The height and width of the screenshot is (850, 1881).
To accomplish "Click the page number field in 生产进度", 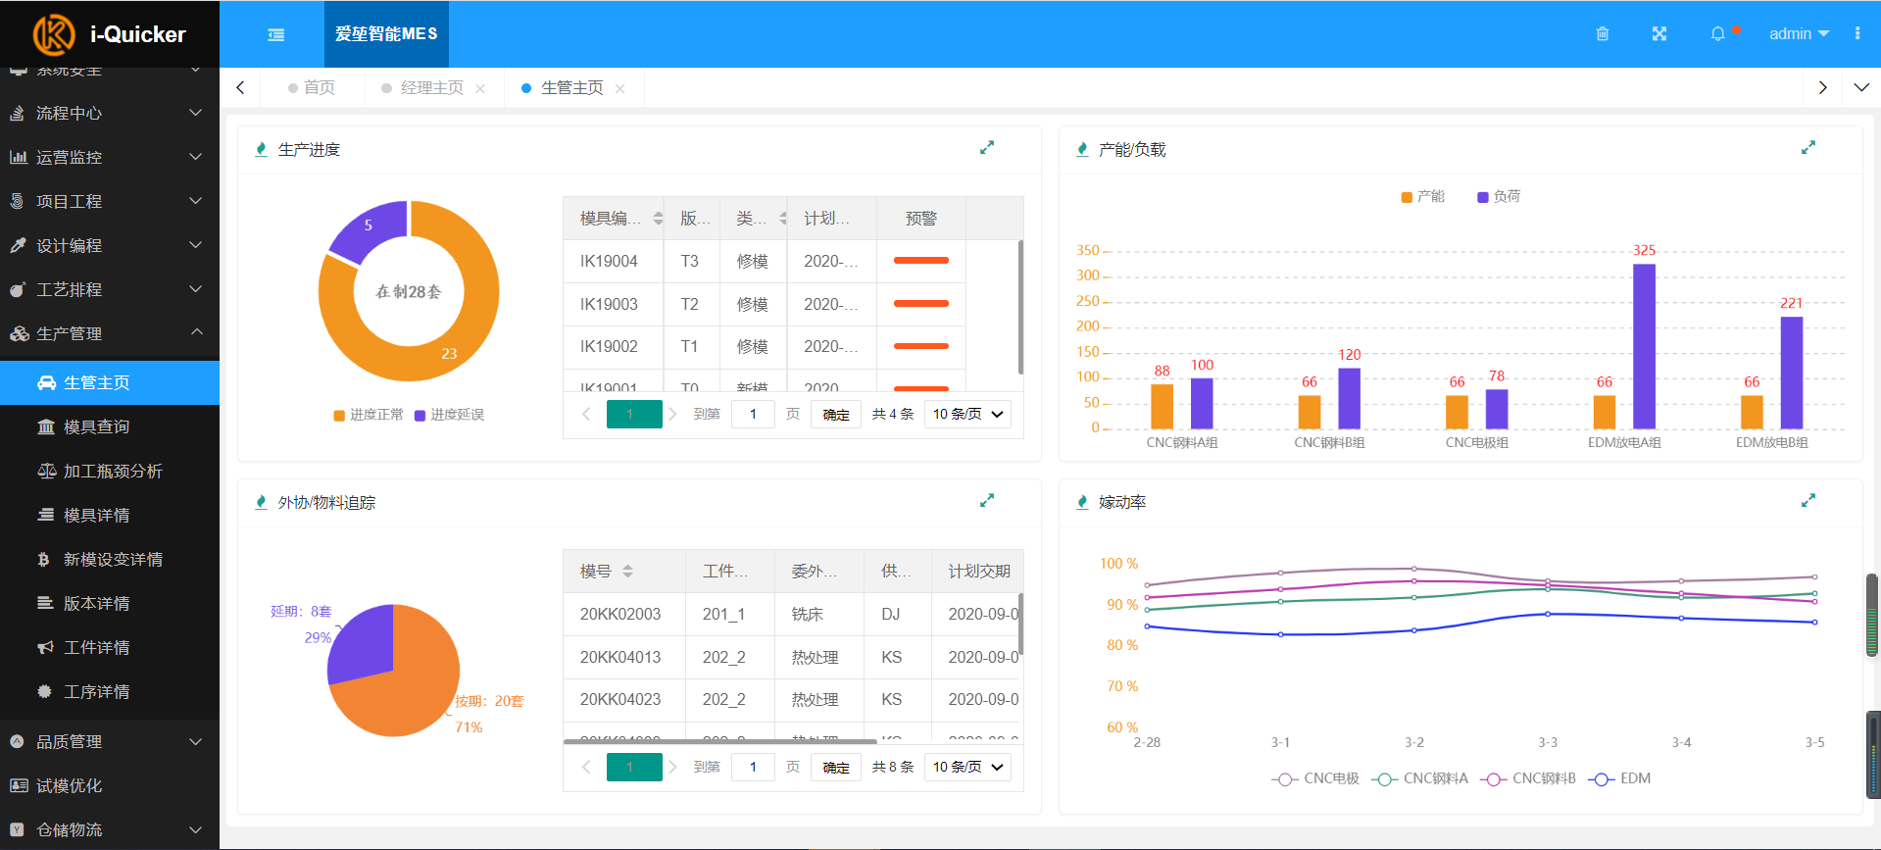I will click(753, 414).
